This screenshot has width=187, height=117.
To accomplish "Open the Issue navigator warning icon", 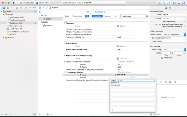I will [17, 7].
